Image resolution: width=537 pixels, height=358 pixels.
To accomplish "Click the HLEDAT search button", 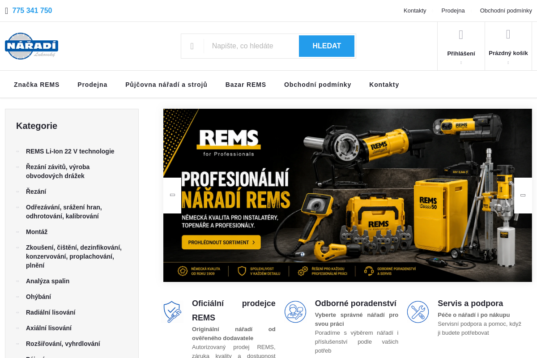I will 327,46.
